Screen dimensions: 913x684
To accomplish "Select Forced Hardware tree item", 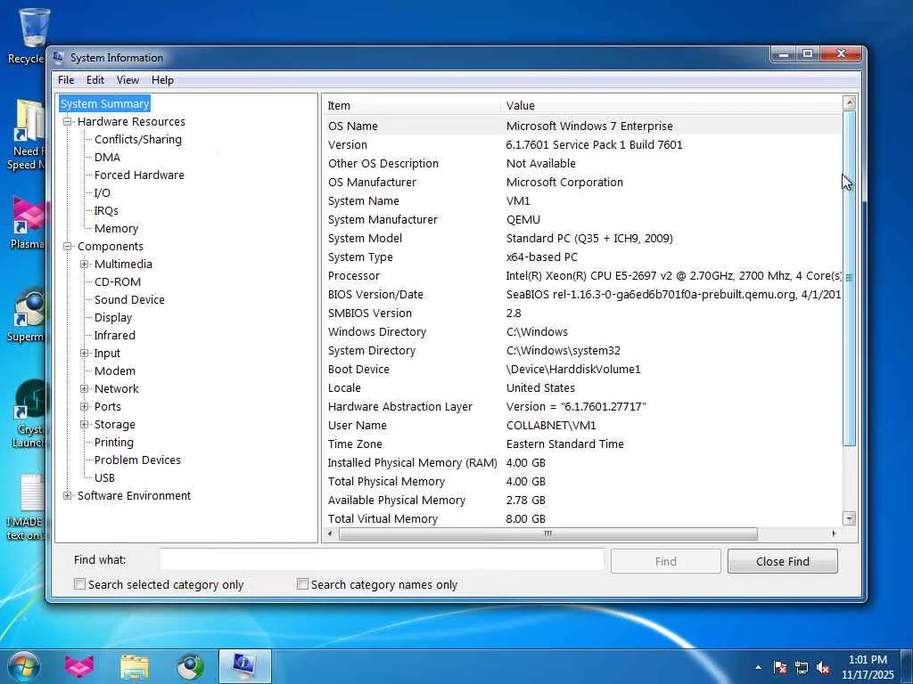I will coord(139,175).
